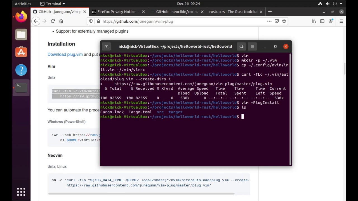Select the Vim subheading
This screenshot has height=201, width=358.
[51, 66]
